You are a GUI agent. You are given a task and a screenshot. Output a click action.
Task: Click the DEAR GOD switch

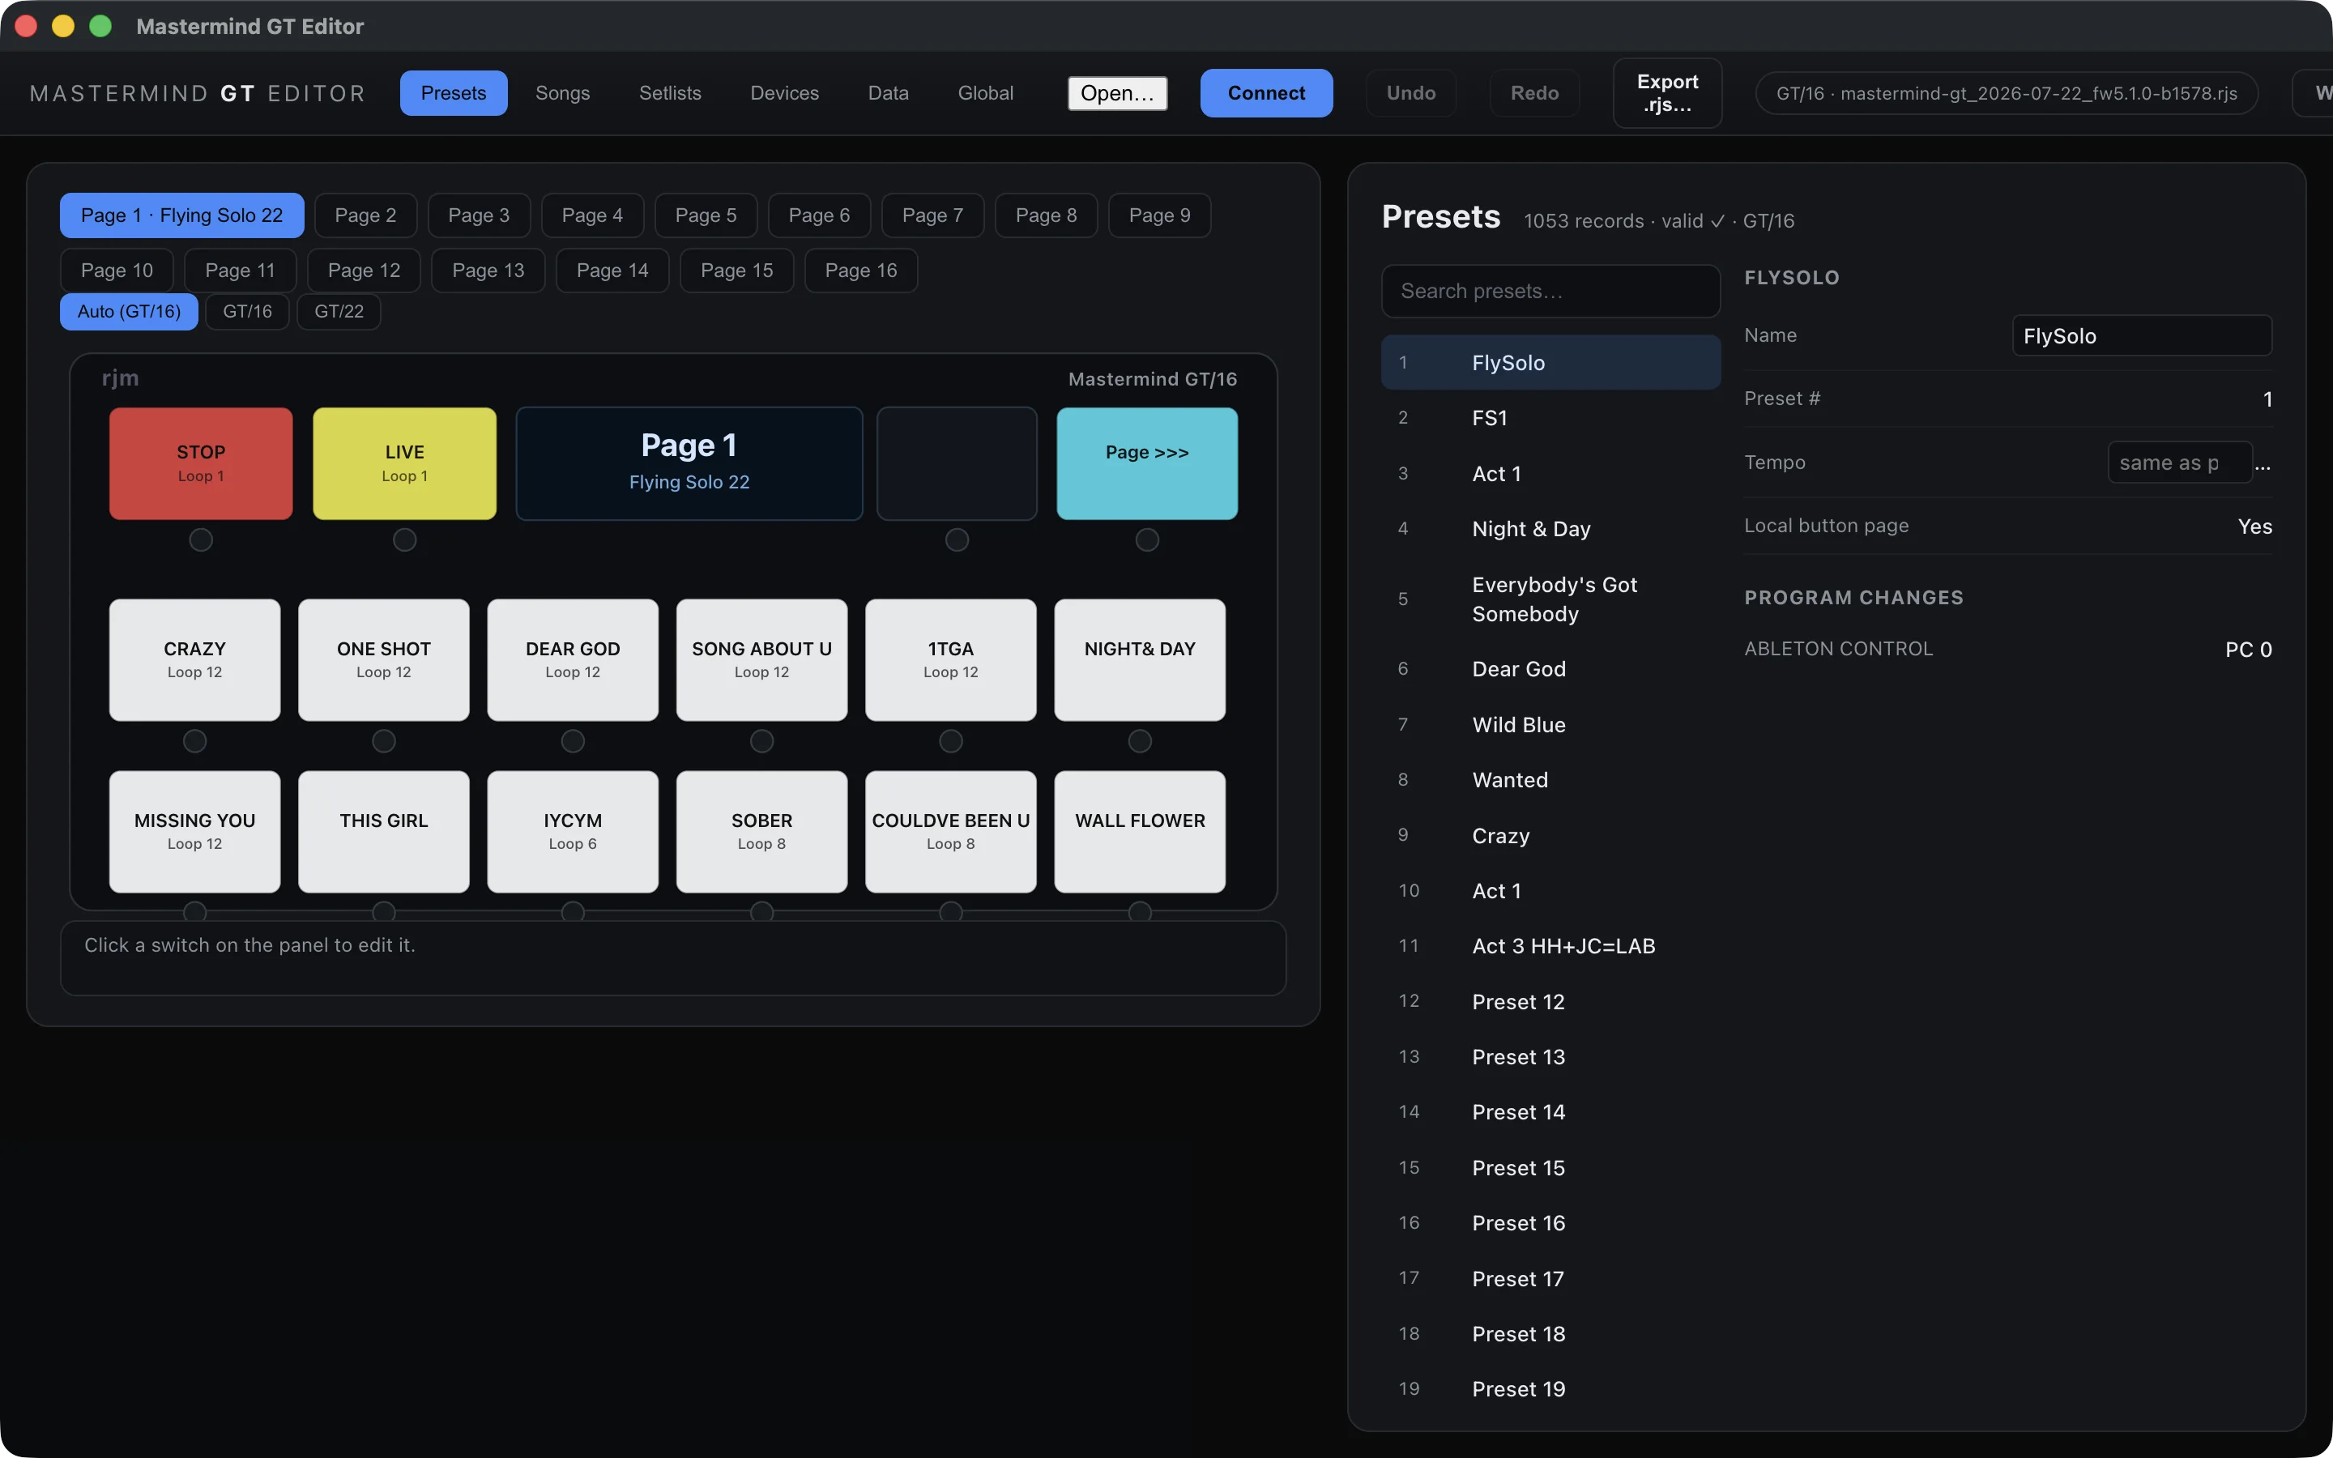point(573,659)
